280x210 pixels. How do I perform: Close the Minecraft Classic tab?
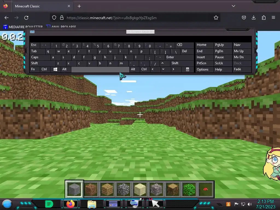[x=69, y=6]
